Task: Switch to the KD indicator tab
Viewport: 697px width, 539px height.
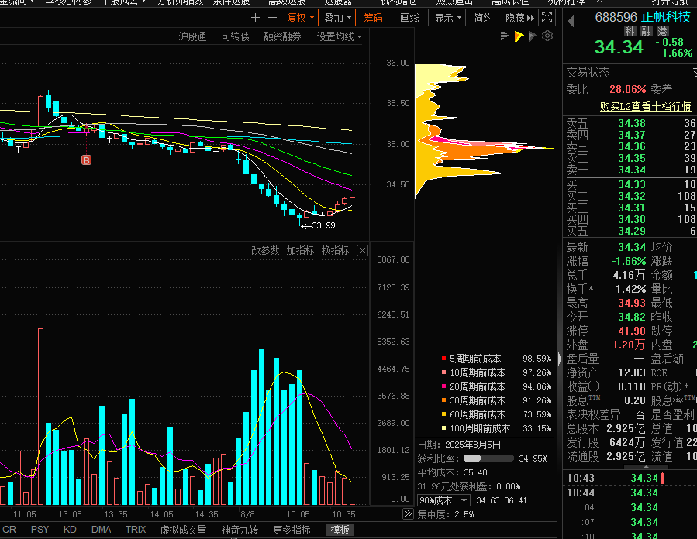Action: (70, 529)
